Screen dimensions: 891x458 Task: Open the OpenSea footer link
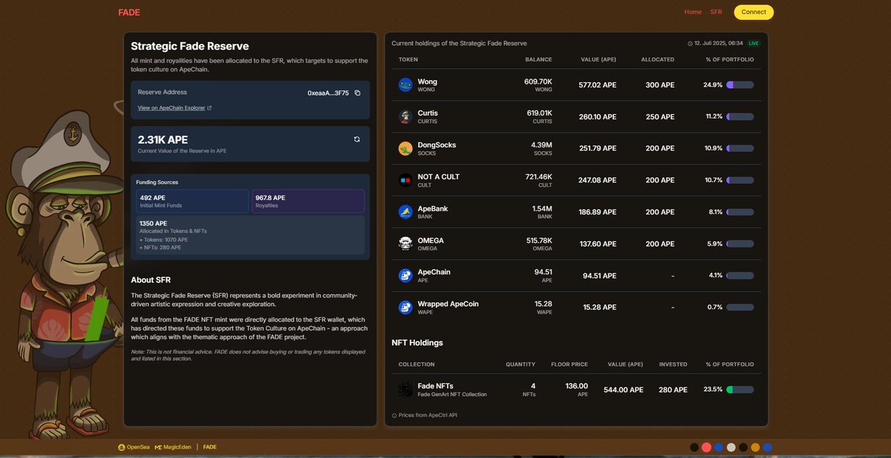(133, 448)
